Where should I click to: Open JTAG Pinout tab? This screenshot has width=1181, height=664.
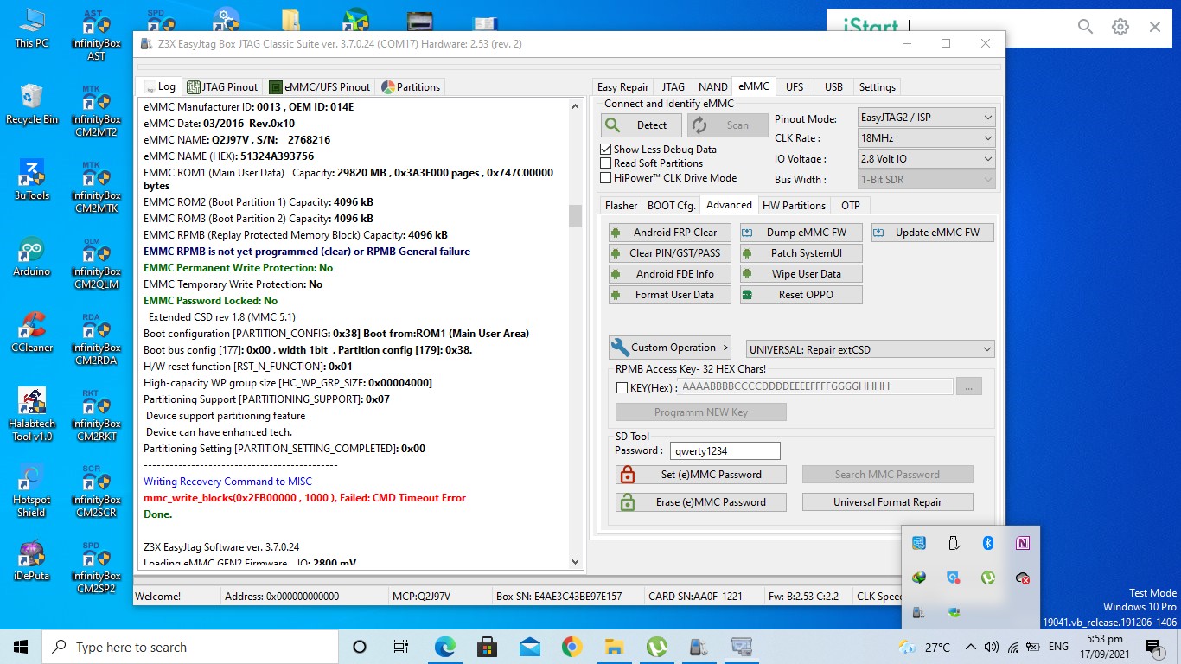point(222,86)
